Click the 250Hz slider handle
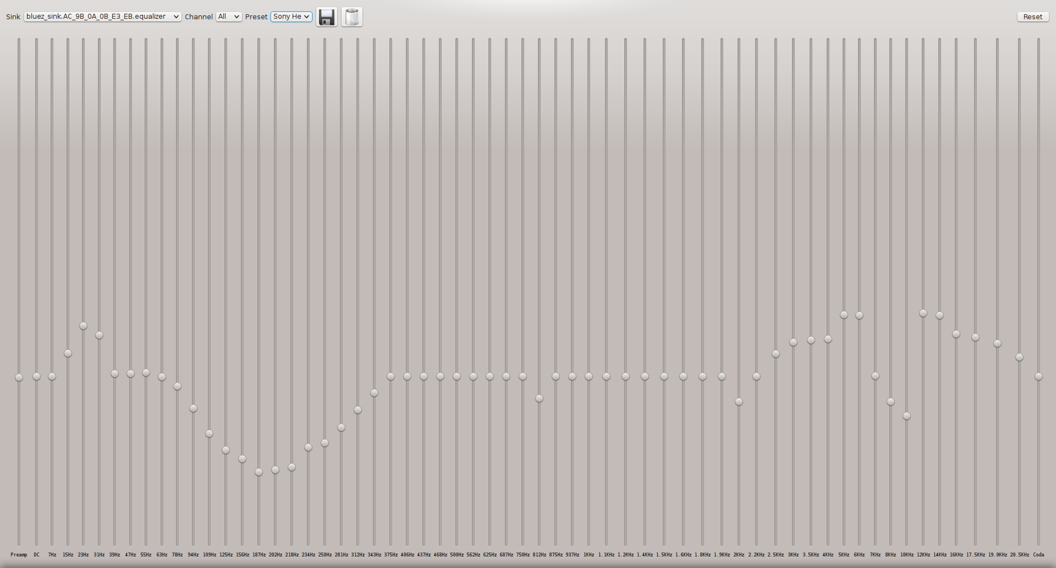 click(x=324, y=443)
